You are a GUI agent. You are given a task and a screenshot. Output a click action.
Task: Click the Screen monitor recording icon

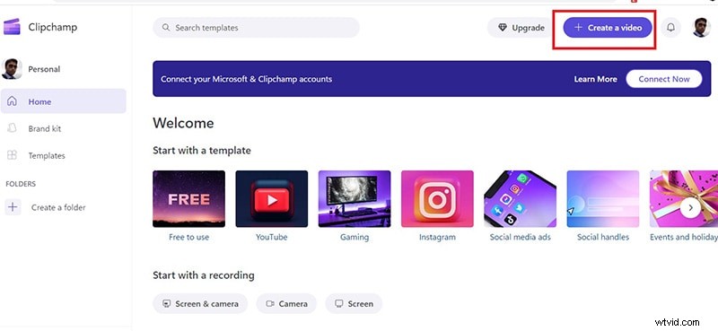click(339, 303)
